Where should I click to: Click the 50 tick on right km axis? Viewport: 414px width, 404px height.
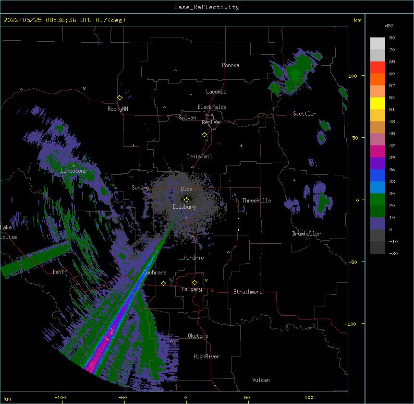355,138
